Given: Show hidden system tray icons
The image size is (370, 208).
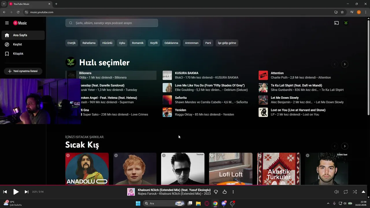Looking at the screenshot, I should (x=328, y=203).
